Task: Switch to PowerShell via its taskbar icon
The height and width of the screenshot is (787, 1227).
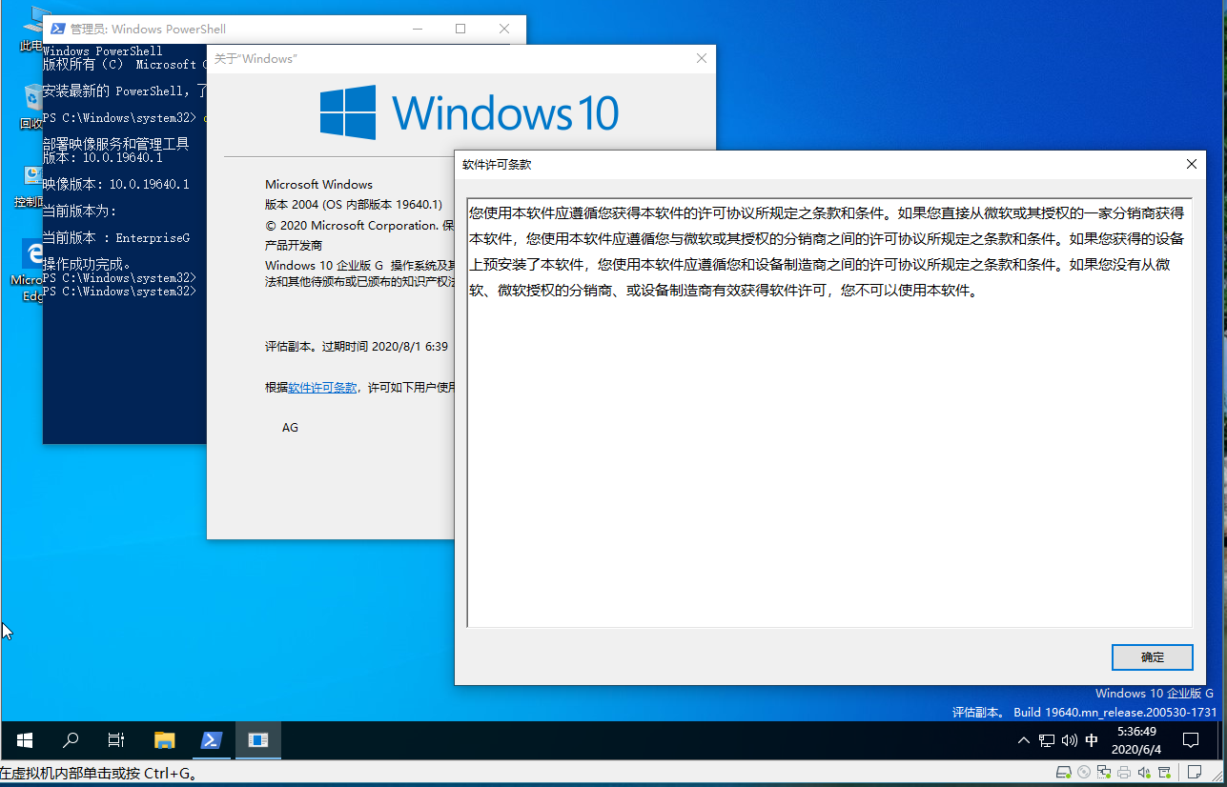Action: (x=212, y=739)
